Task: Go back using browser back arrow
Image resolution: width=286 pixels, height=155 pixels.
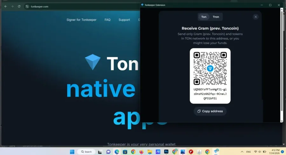Action: (x=6, y=6)
